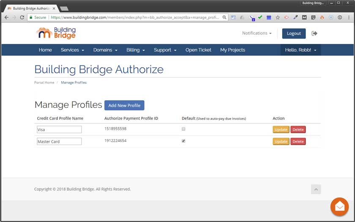This screenshot has width=355, height=222.
Task: Expand the Notifications dropdown
Action: tap(257, 33)
